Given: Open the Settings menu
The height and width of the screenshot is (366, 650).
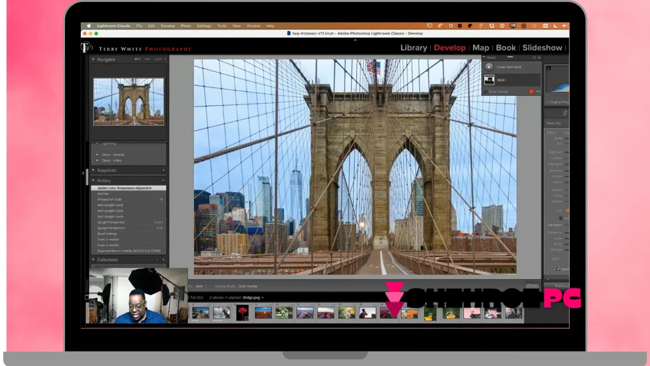Looking at the screenshot, I should (x=204, y=26).
